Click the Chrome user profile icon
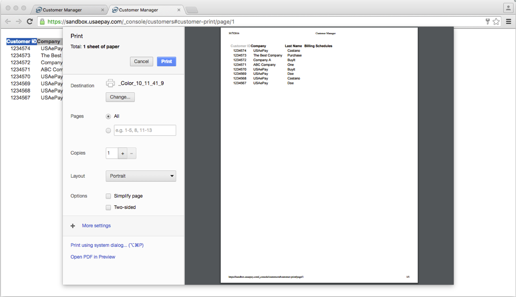 pyautogui.click(x=508, y=8)
